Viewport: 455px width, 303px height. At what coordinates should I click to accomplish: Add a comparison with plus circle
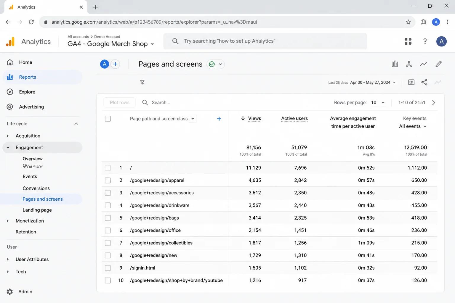pos(115,64)
